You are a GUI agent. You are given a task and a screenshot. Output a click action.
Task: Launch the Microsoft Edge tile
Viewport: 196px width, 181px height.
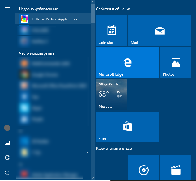(x=128, y=63)
